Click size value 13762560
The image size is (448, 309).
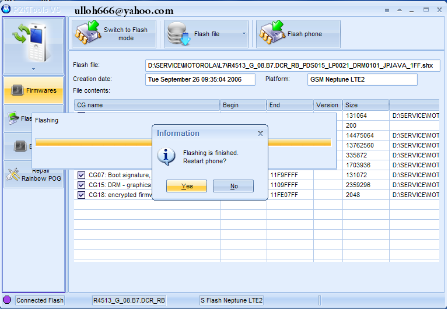[x=360, y=145]
